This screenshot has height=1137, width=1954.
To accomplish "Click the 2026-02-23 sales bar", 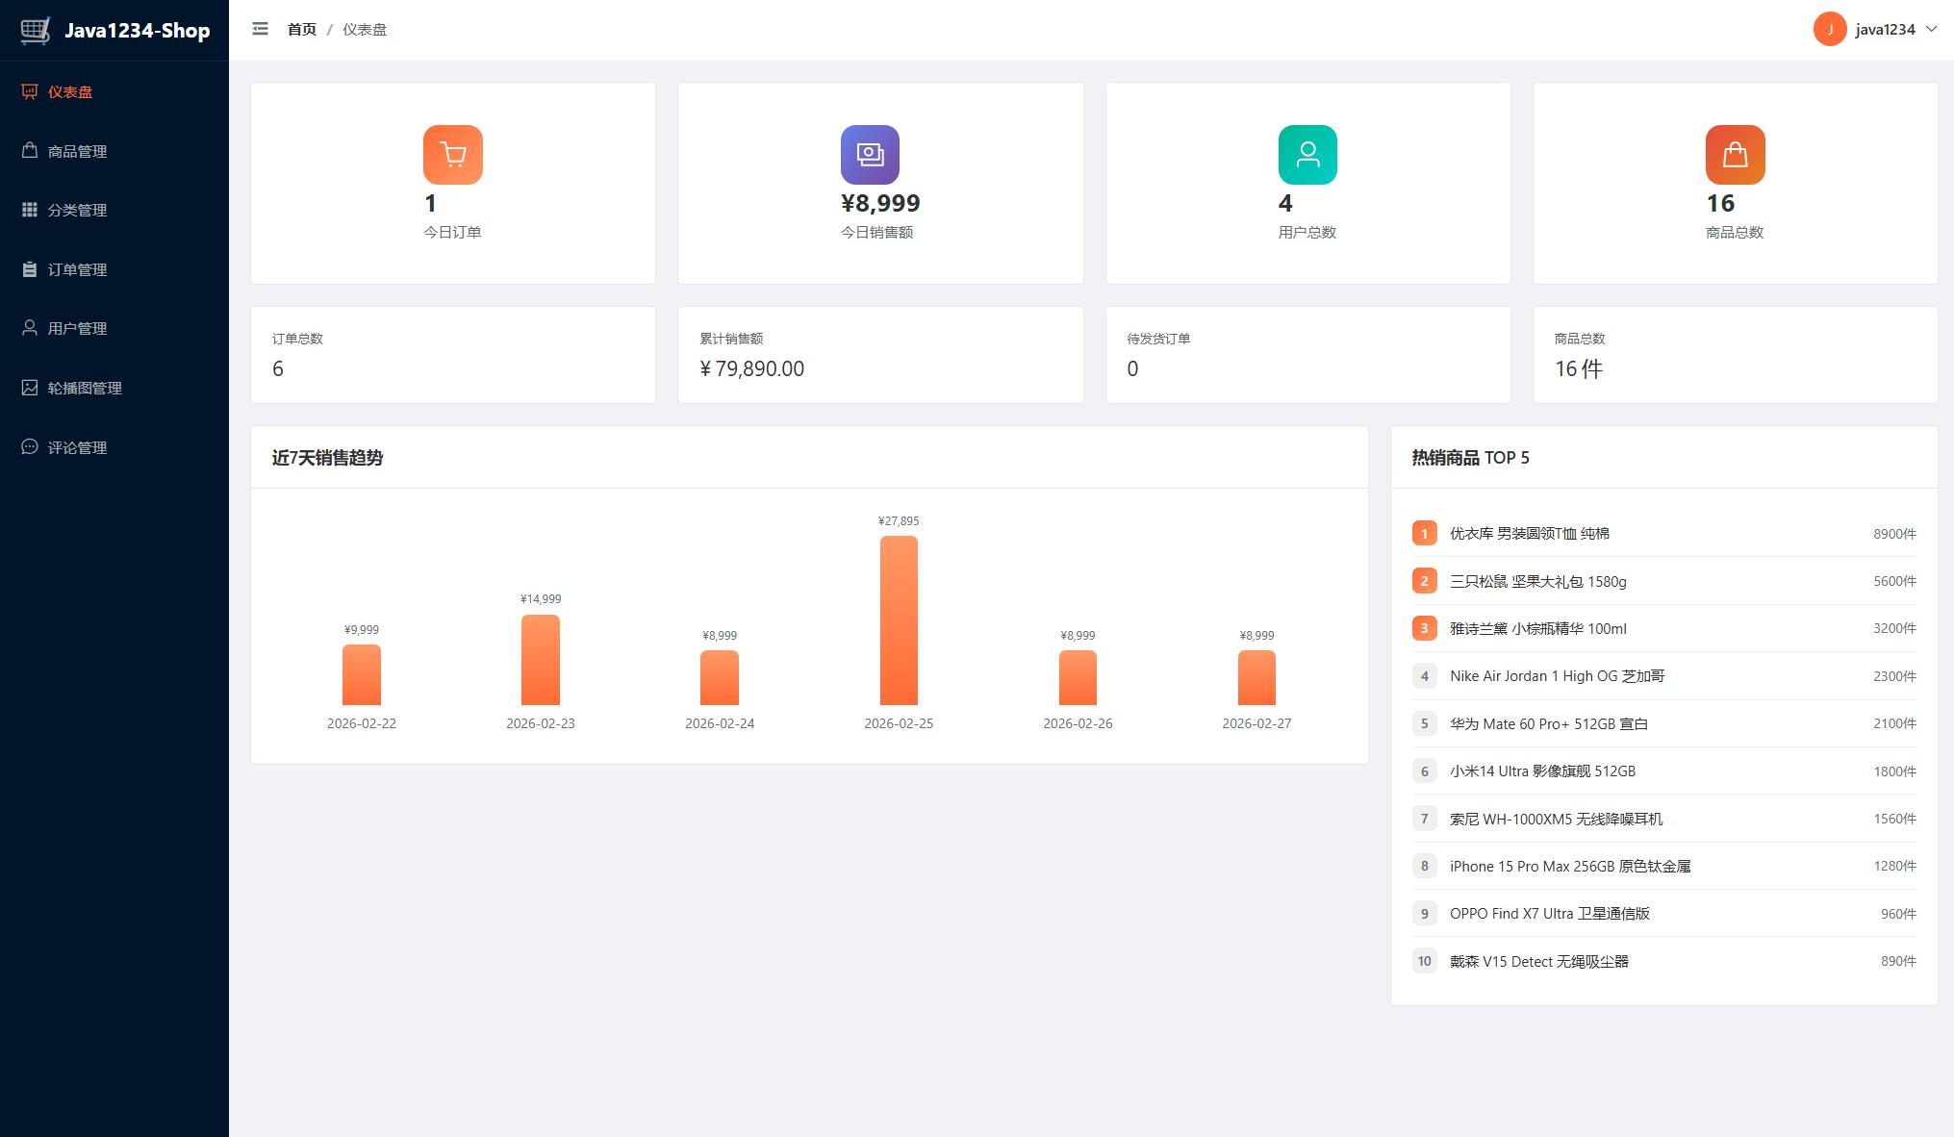I will pos(540,660).
